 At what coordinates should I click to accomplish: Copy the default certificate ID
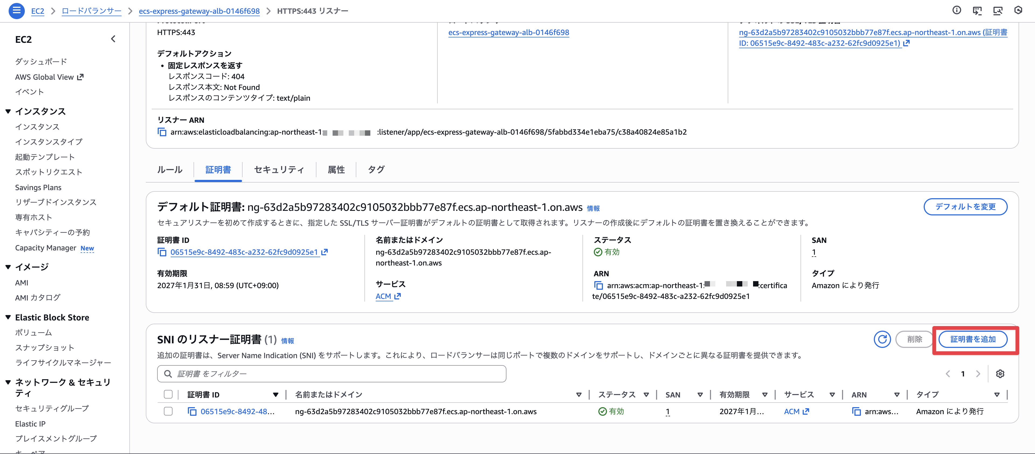tap(162, 252)
